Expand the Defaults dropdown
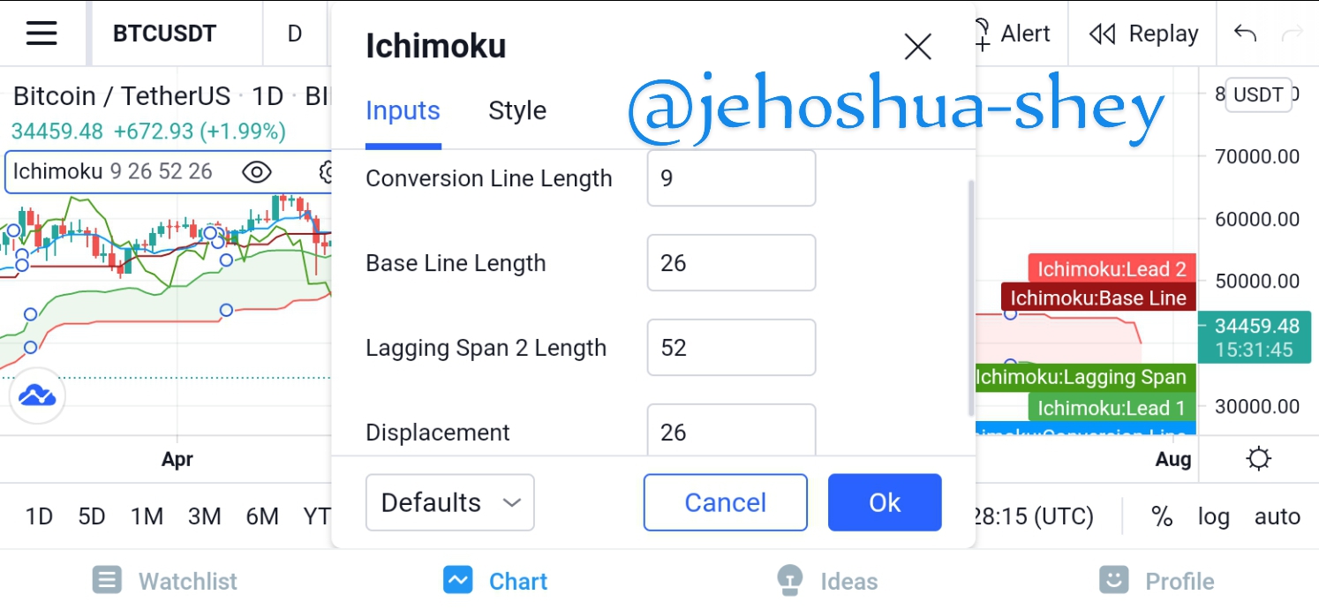This screenshot has width=1319, height=610. 450,502
